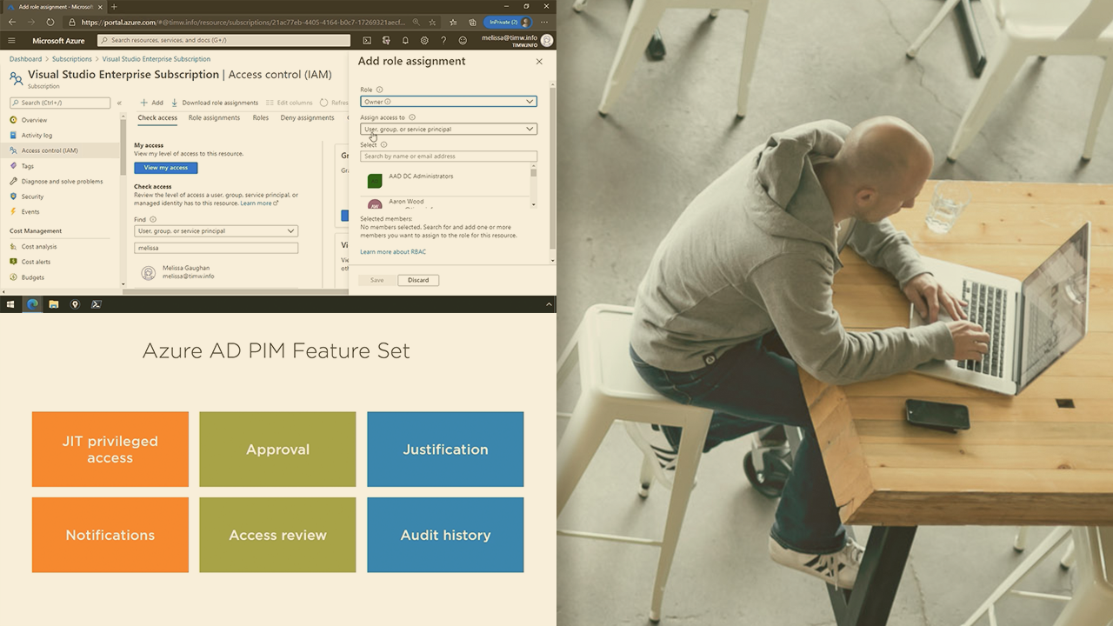This screenshot has width=1113, height=626.
Task: Switch to the Role assignments tab
Action: [214, 117]
